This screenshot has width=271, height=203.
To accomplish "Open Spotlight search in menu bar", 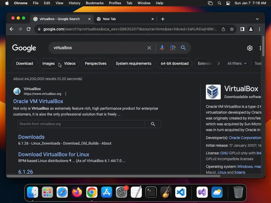I will pos(219,3).
